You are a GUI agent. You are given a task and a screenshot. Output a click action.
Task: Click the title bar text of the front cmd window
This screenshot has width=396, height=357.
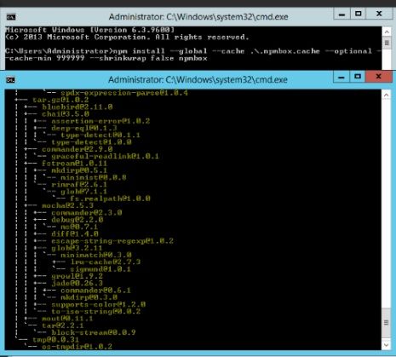pos(198,80)
